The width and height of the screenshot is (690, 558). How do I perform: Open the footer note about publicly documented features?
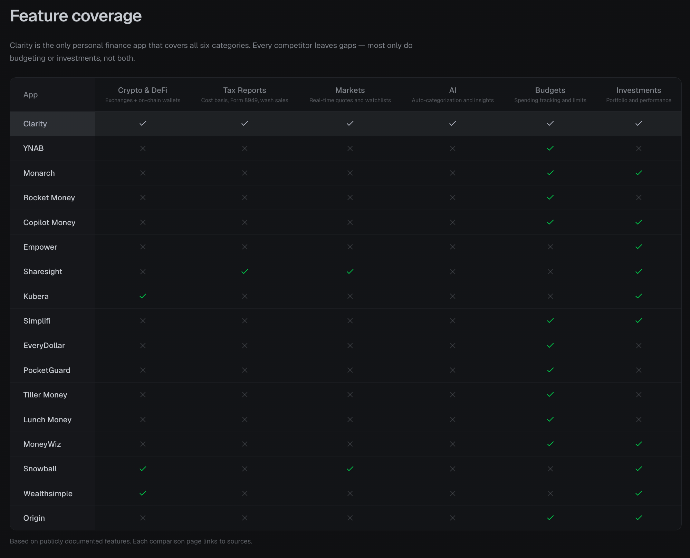click(x=131, y=541)
